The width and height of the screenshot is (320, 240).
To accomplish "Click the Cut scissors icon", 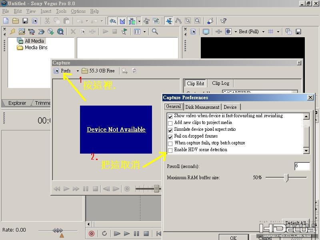I will pos(47,21).
